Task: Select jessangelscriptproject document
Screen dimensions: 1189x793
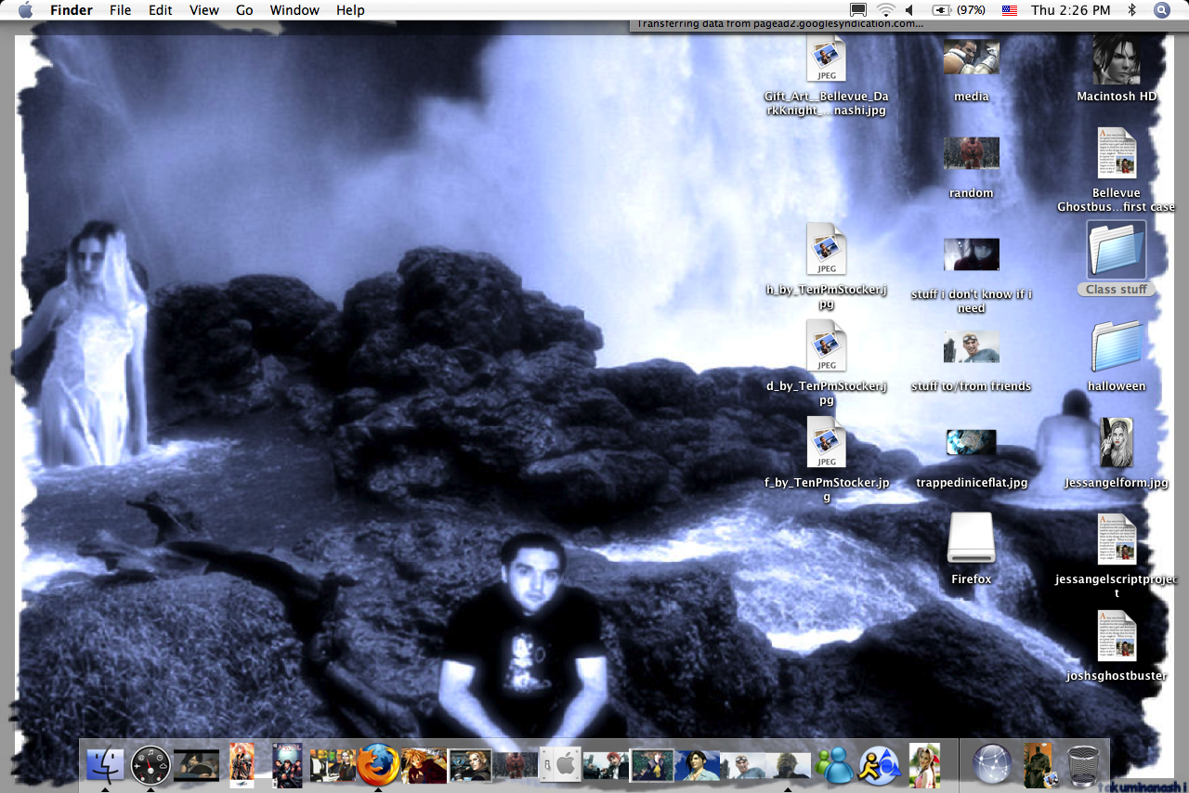Action: click(x=1116, y=539)
